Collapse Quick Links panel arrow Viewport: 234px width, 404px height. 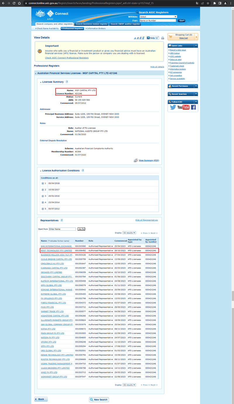(x=196, y=46)
